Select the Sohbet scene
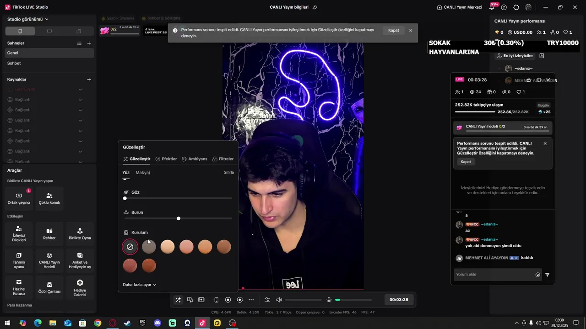 [x=49, y=63]
